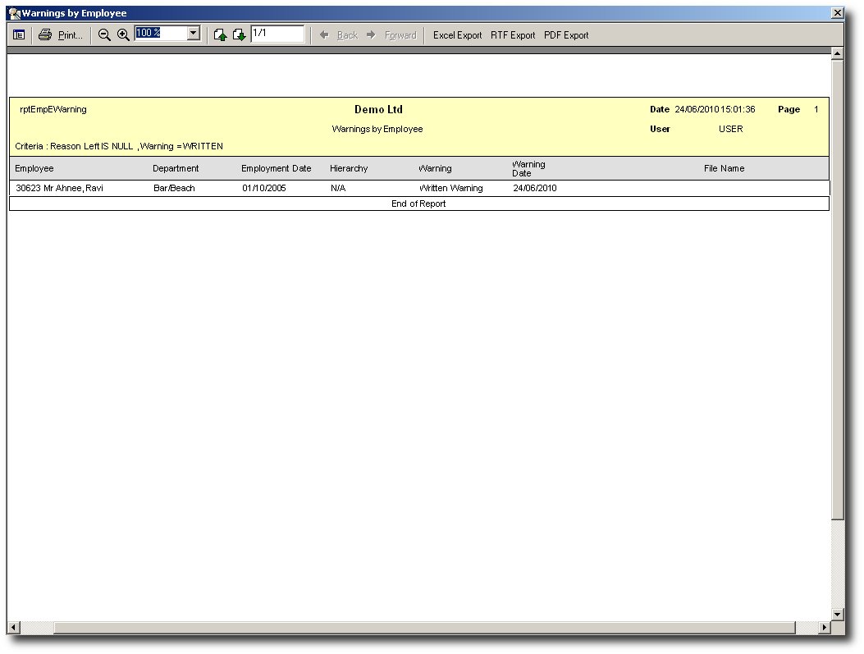Click the RTF Export button

(513, 35)
